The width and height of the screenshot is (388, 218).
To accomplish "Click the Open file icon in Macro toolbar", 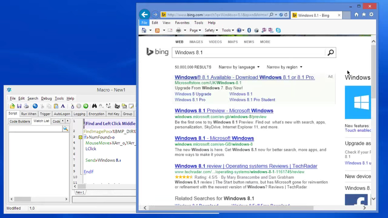I will click(12, 106).
